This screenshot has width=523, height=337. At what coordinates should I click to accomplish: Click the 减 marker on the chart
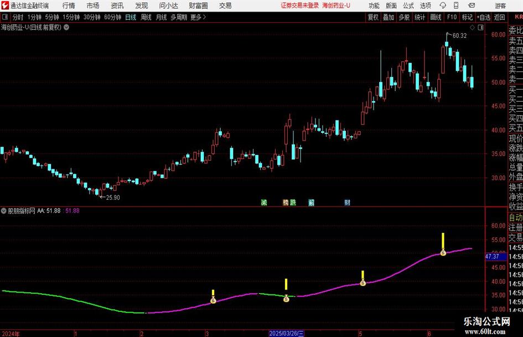click(x=264, y=202)
